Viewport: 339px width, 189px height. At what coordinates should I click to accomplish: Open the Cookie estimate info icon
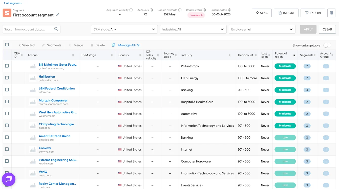click(180, 10)
